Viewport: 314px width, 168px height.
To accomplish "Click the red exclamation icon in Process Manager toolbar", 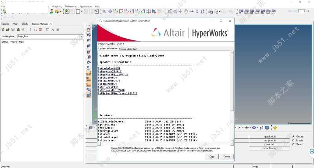I will pos(30,29).
